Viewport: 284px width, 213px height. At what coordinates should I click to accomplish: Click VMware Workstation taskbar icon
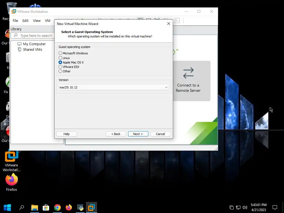pyautogui.click(x=92, y=207)
